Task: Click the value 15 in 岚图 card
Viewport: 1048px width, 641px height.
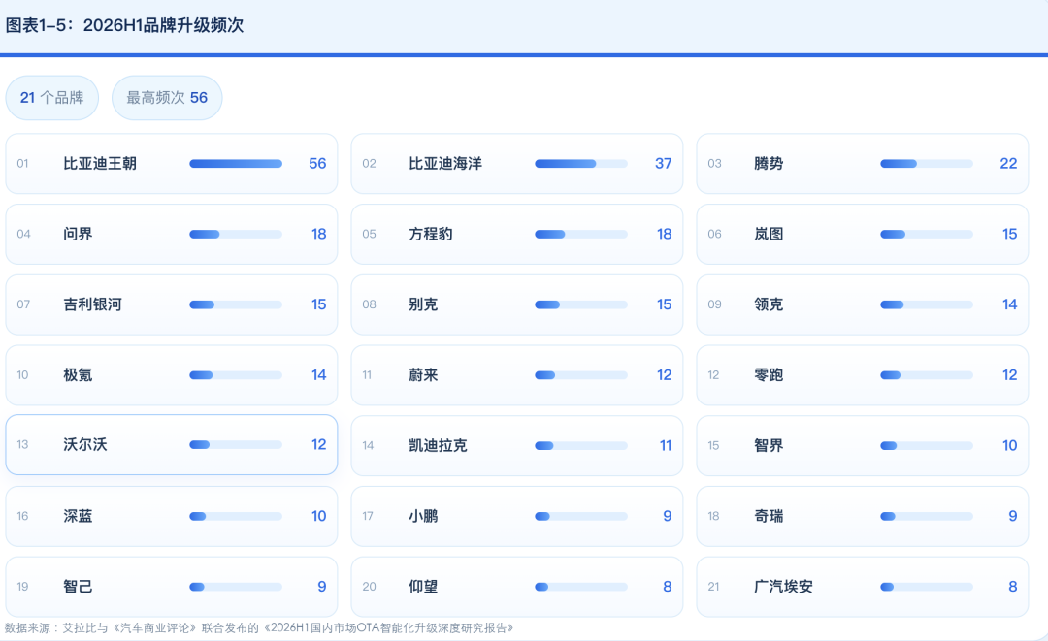Action: pos(1010,234)
